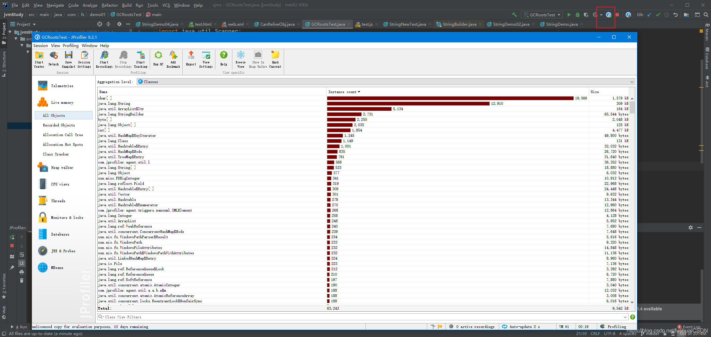This screenshot has height=337, width=711.
Task: Select All Objects view
Action: [x=64, y=115]
